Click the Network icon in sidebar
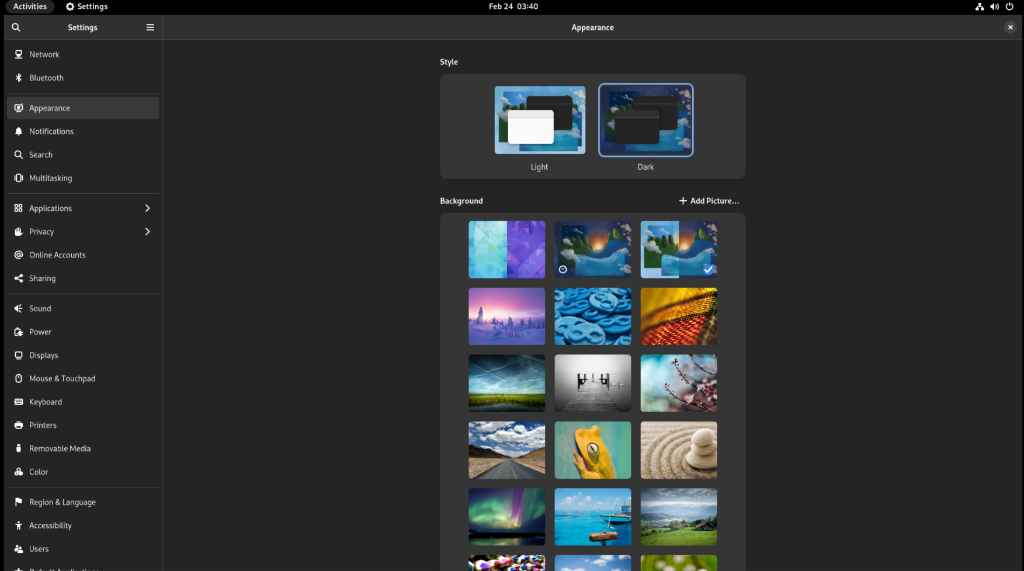 click(x=19, y=54)
